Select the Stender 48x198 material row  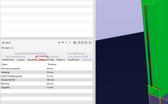coord(46,80)
